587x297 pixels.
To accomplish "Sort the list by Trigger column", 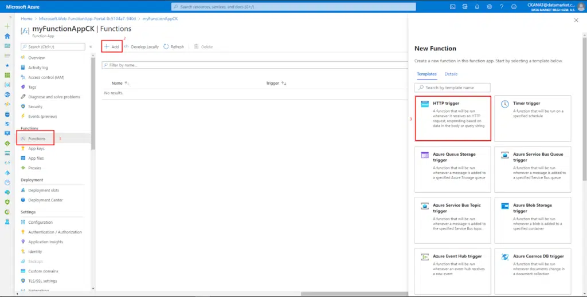I will [276, 84].
